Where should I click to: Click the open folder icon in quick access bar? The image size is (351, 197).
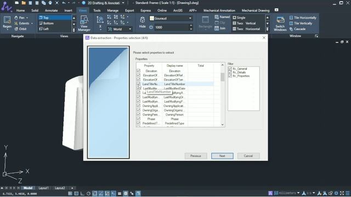point(24,3)
